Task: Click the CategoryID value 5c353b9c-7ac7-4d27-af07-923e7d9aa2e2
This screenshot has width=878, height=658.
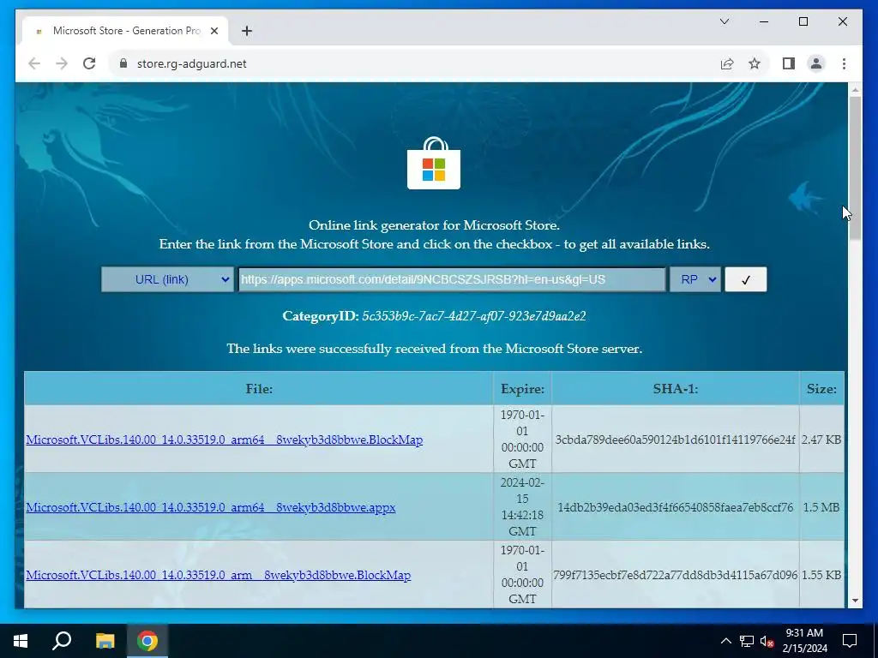Action: [473, 316]
